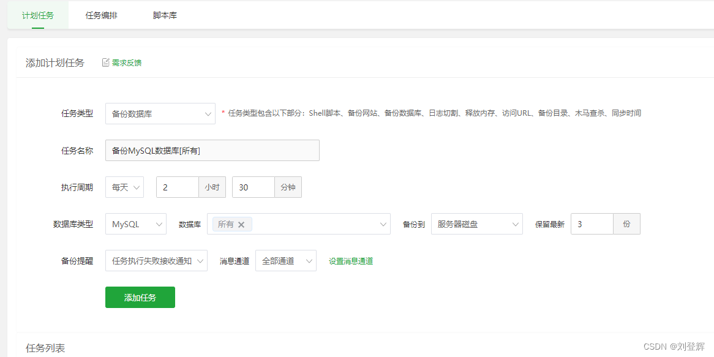Open the 任务类型 dropdown showing 备份数据库
Screen dimensions: 714x357
[x=160, y=113]
